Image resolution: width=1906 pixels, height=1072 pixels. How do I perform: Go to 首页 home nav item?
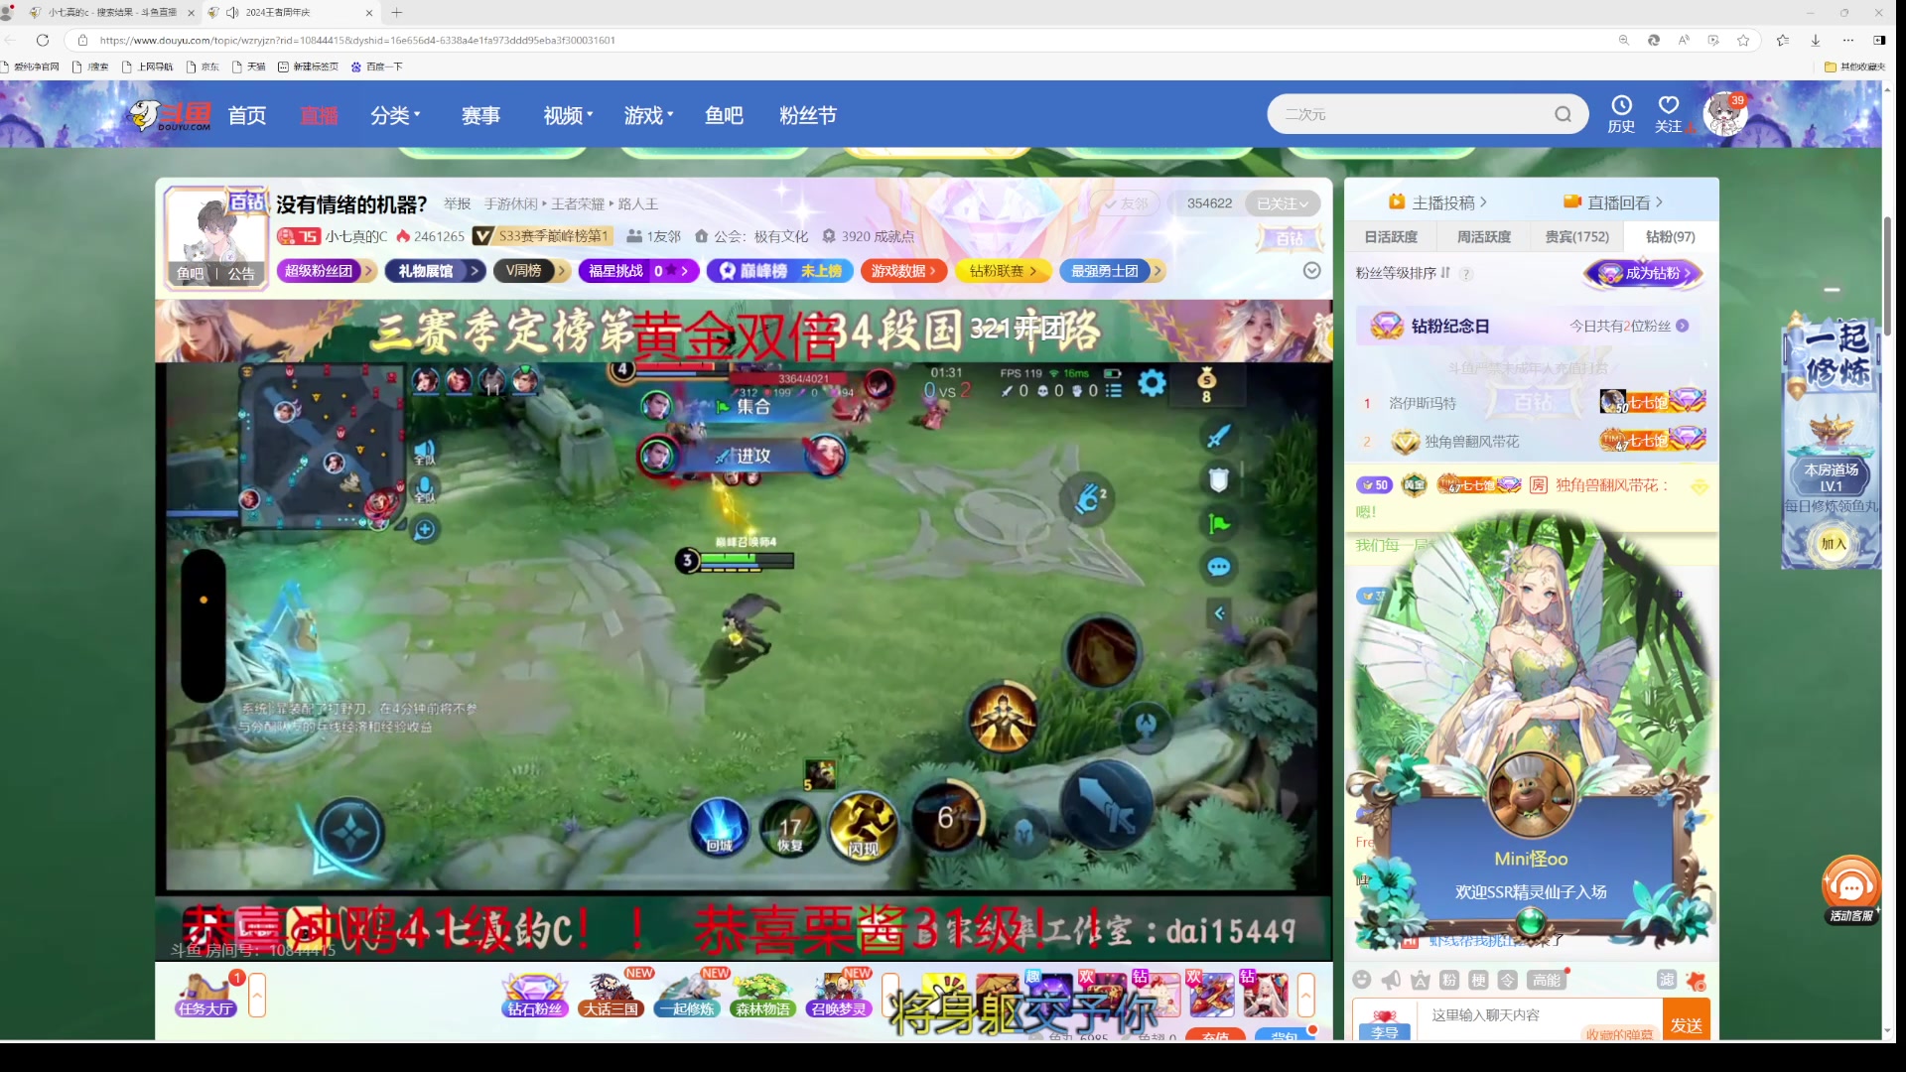[247, 115]
